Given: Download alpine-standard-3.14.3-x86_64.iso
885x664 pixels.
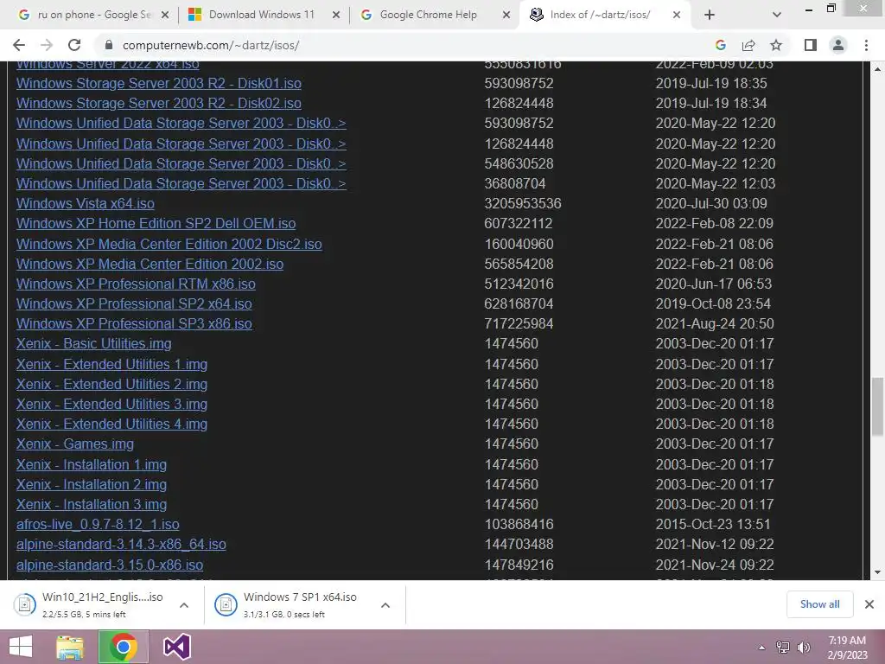Looking at the screenshot, I should point(121,545).
